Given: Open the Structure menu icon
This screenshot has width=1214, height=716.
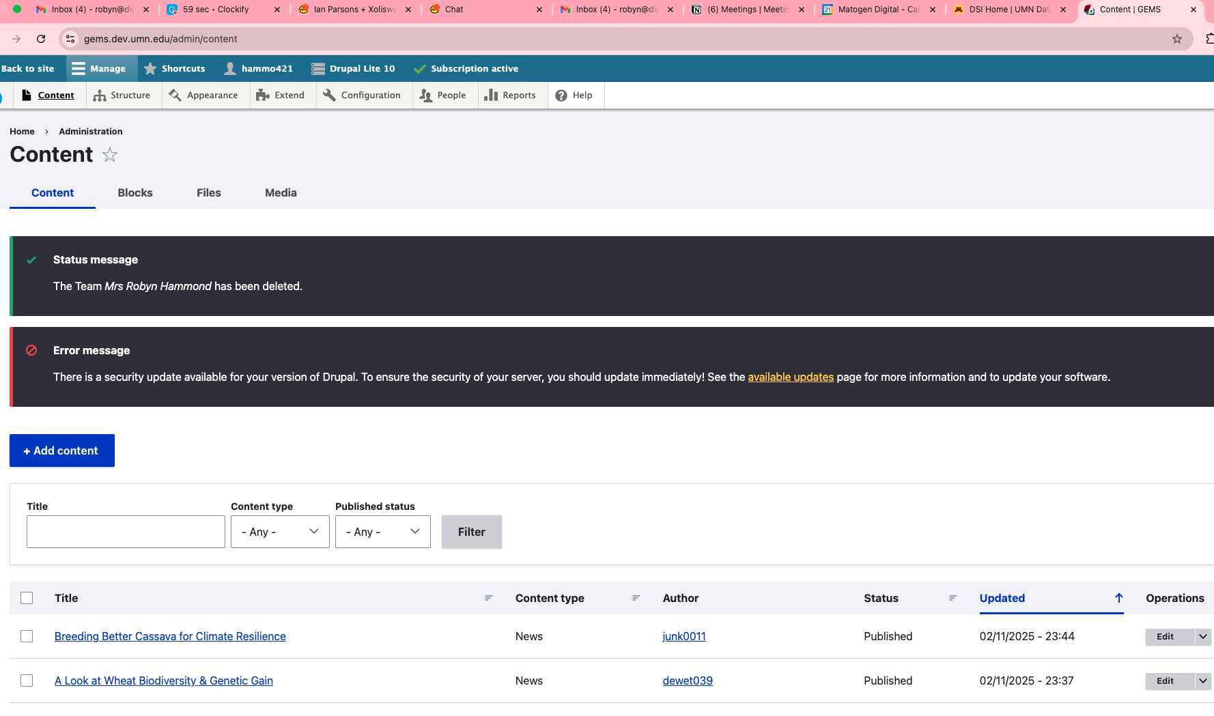Looking at the screenshot, I should (100, 96).
